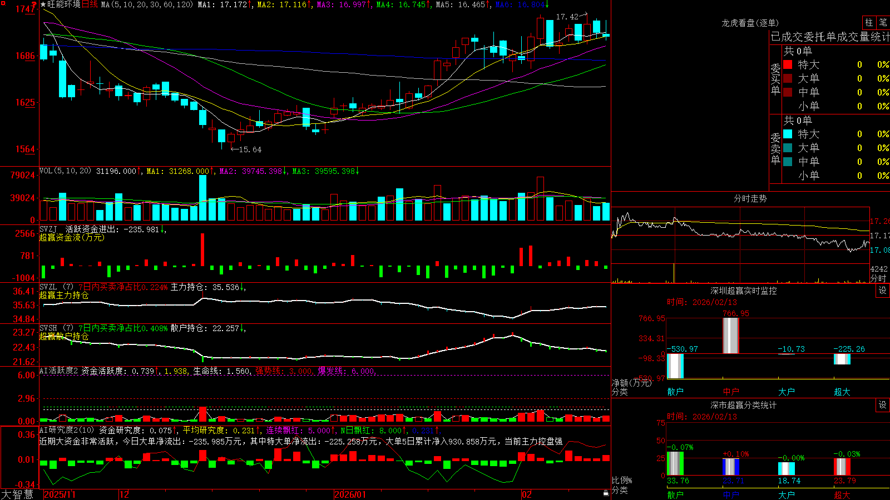The width and height of the screenshot is (890, 500).
Task: Click dark red 大单 swatch in 委买单
Action: [x=788, y=78]
